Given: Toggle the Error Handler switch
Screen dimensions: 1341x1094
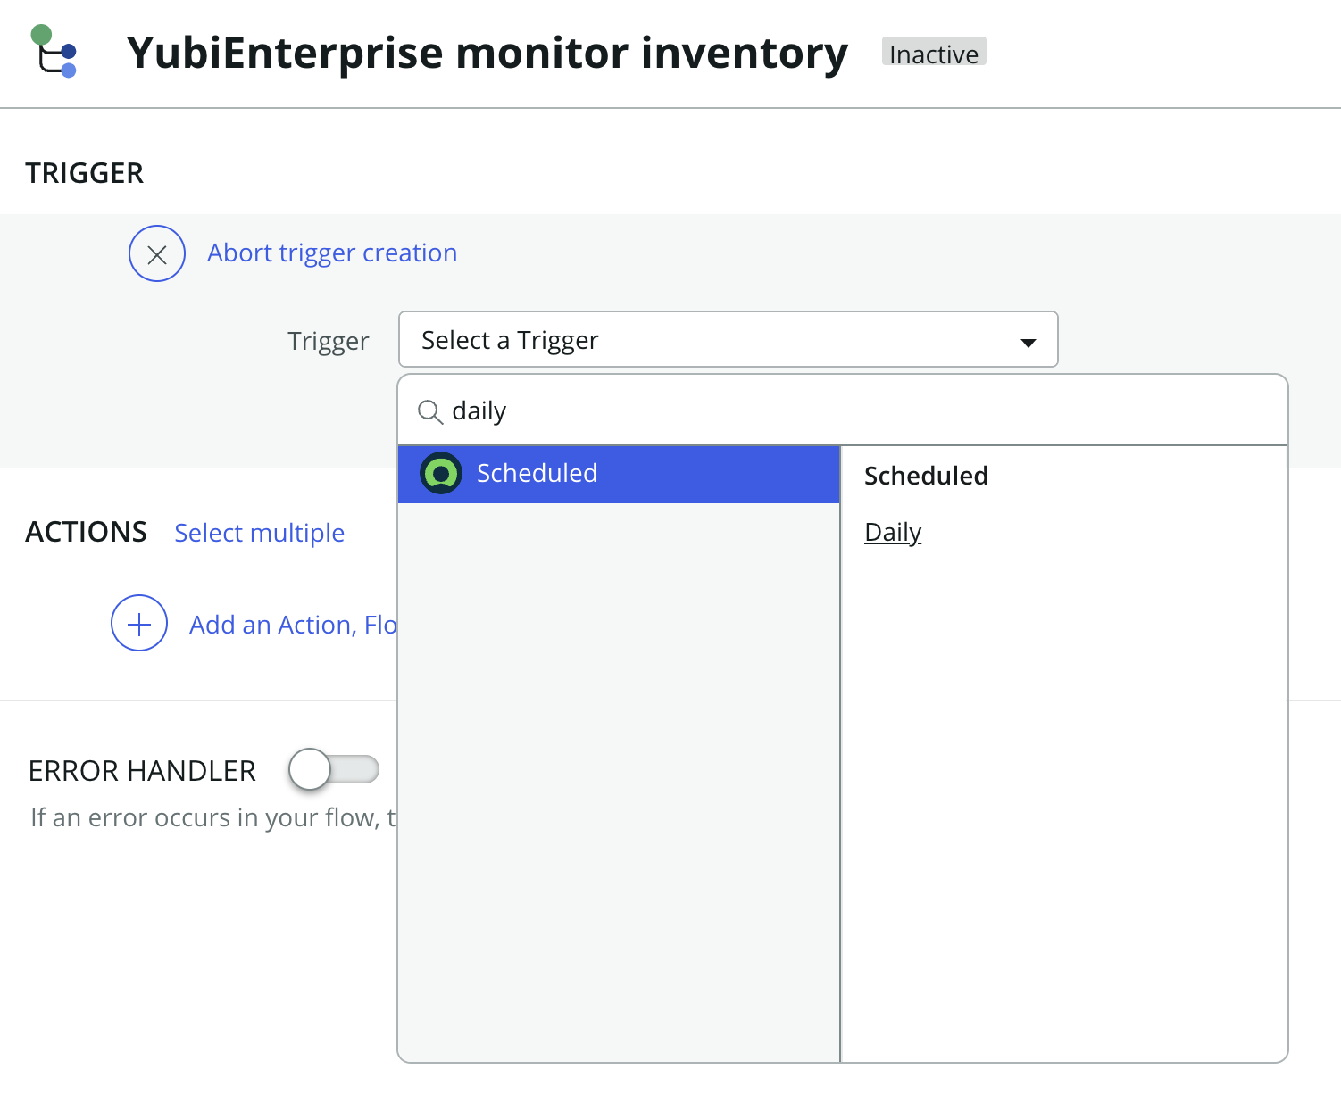Looking at the screenshot, I should pos(334,769).
